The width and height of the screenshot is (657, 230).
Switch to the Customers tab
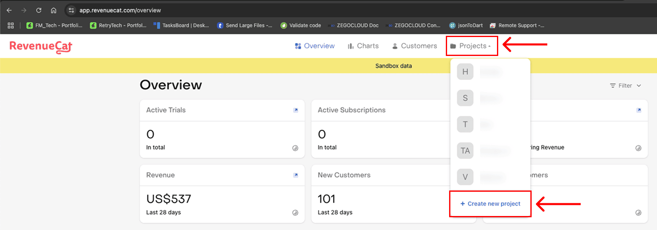click(x=414, y=46)
